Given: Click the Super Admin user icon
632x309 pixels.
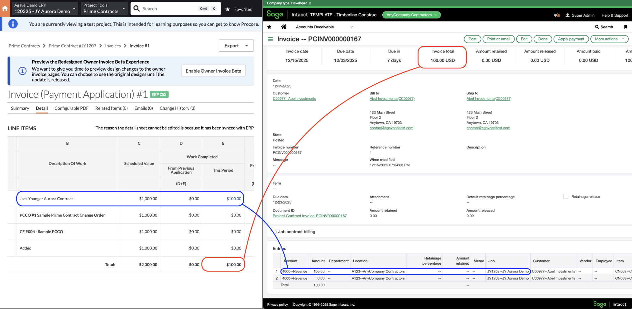Looking at the screenshot, I should click(x=567, y=15).
